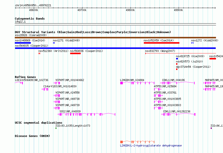Open the nsv819725 (Kim2009) label
Screen dimensions: 223x153
click(190, 56)
